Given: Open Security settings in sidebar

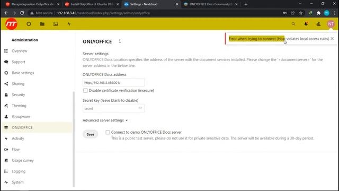Looking at the screenshot, I should (19, 94).
